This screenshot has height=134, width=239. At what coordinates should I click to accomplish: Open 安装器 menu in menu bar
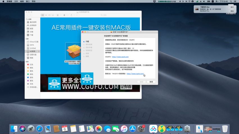coord(9,1)
